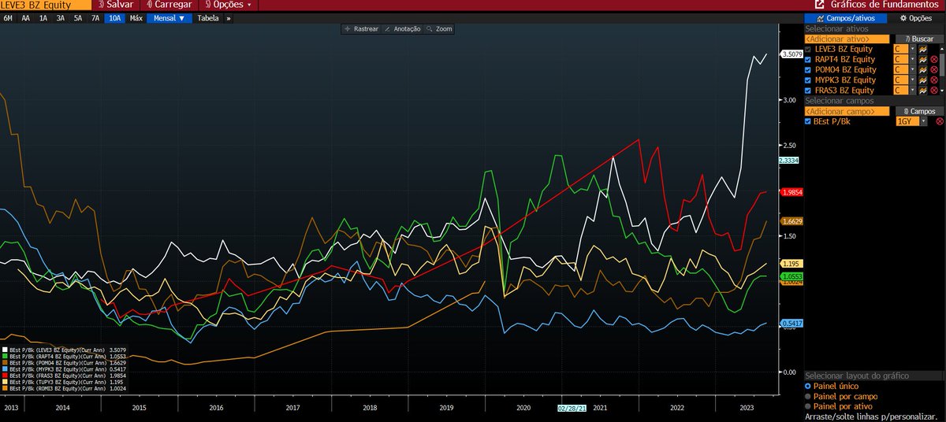Click the 3.5079 value label on axis
This screenshot has height=422, width=946.
point(791,54)
